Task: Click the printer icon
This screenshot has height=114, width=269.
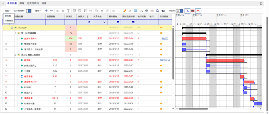Action: click(x=146, y=11)
